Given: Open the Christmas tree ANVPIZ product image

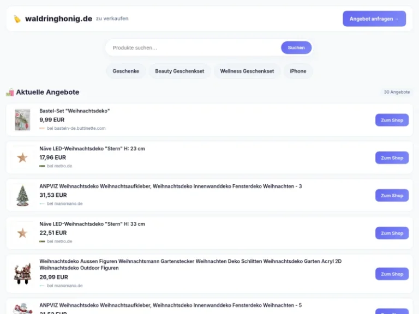Looking at the screenshot, I should tap(22, 195).
